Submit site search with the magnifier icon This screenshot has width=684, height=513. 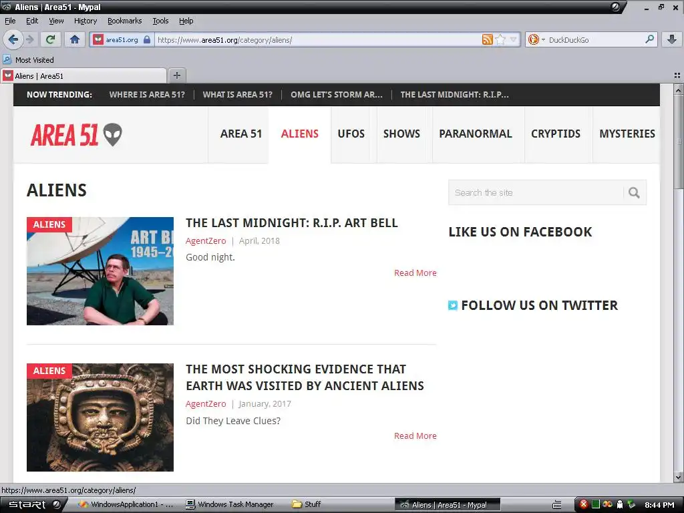click(635, 192)
